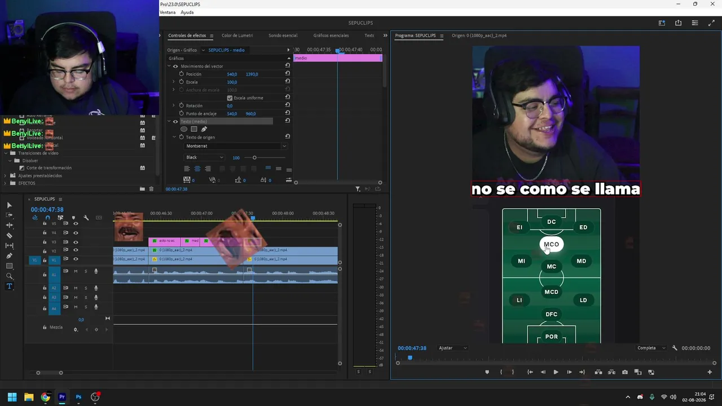Step back one frame in Program monitor
Viewport: 722px width, 406px height.
543,372
